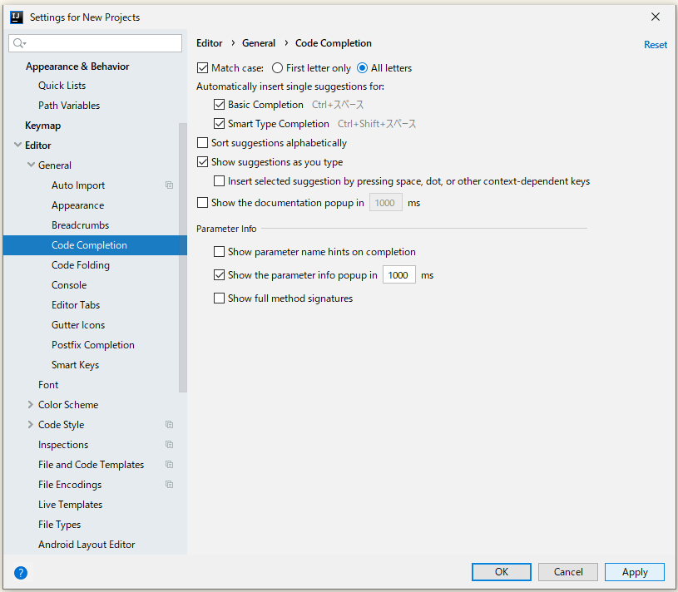Click the project-level icon beside Auto Import
This screenshot has height=592, width=678.
pyautogui.click(x=170, y=185)
